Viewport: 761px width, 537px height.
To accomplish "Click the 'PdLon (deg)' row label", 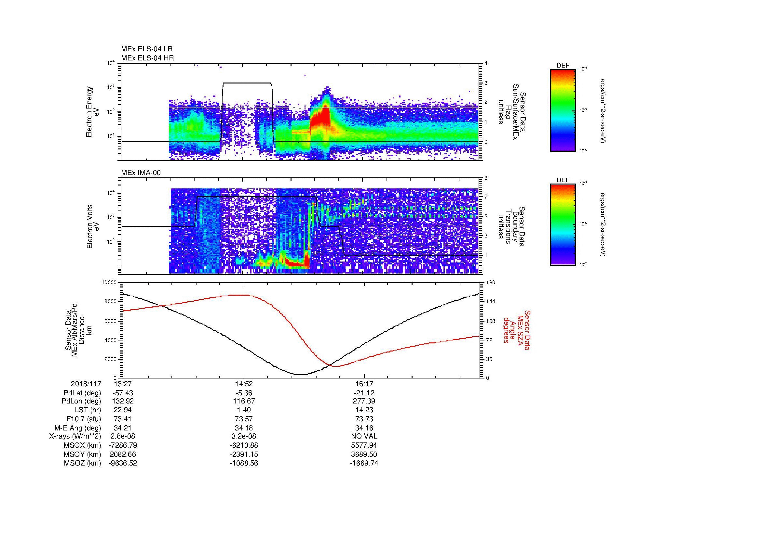I will click(x=81, y=401).
